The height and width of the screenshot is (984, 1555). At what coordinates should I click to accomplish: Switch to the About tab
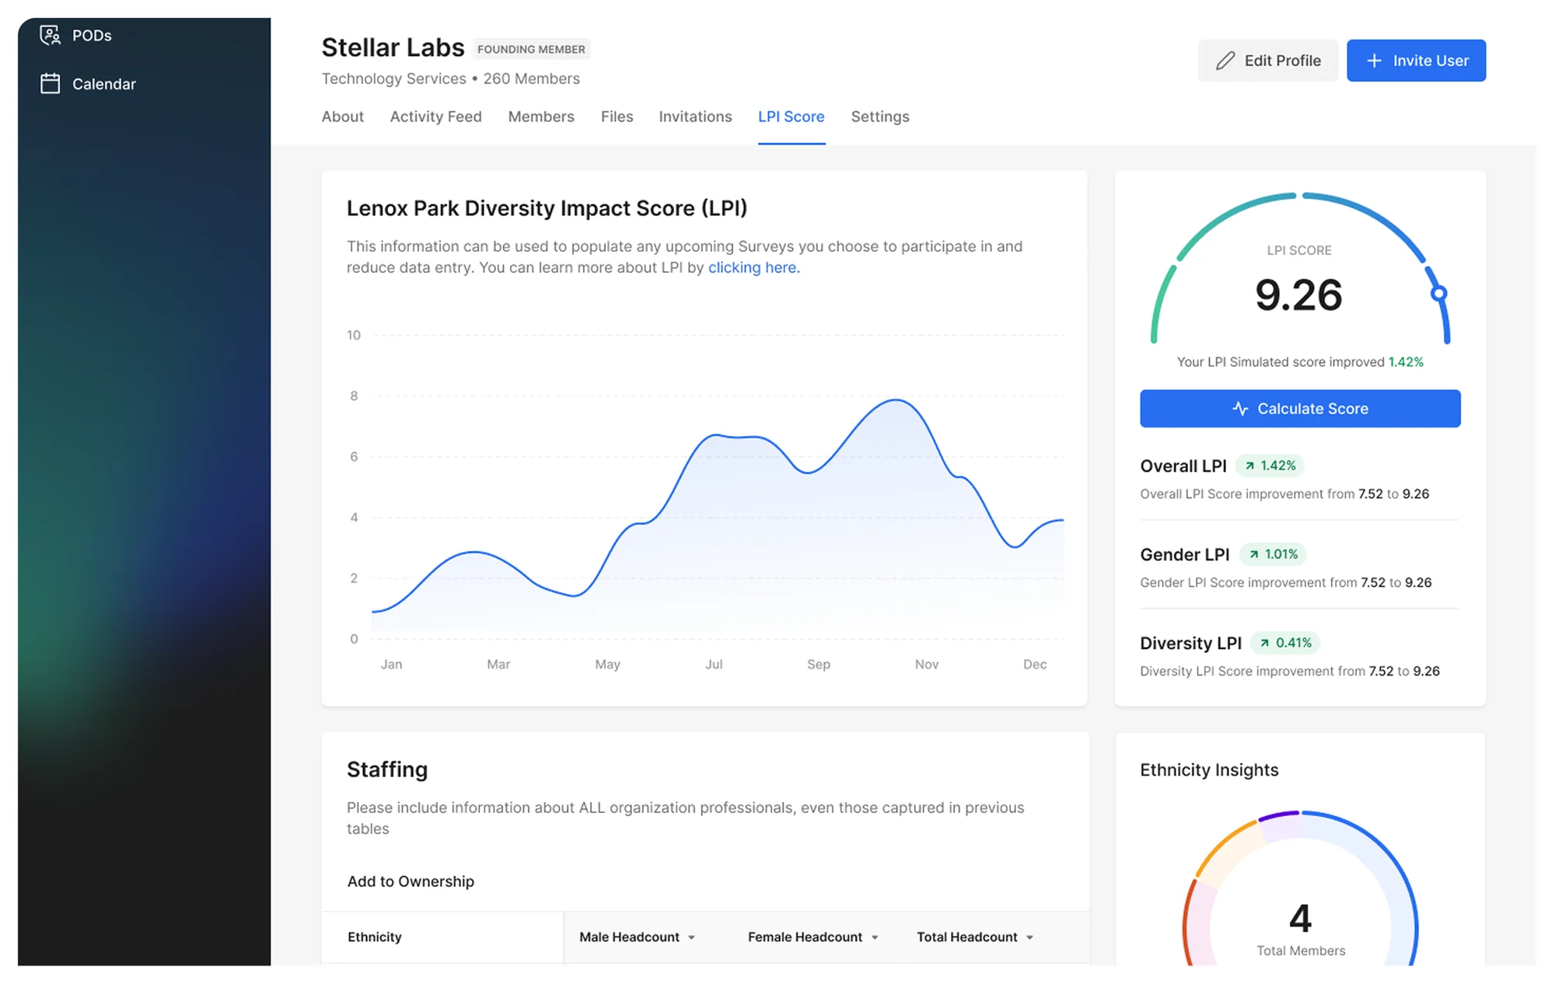coord(342,117)
